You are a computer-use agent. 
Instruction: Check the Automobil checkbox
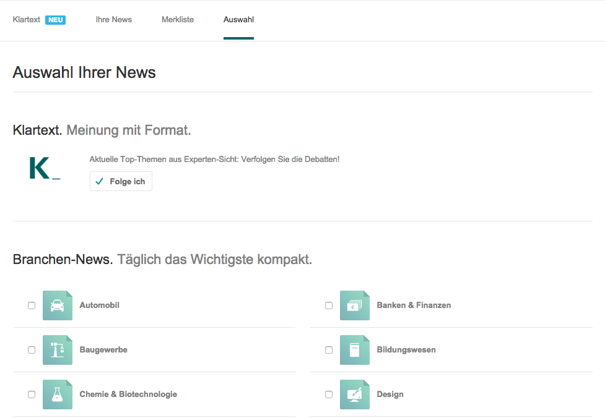(32, 305)
